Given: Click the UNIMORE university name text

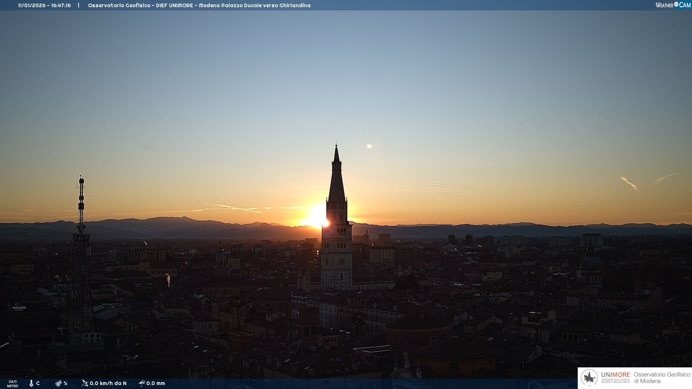Looking at the screenshot, I should click(x=615, y=375).
